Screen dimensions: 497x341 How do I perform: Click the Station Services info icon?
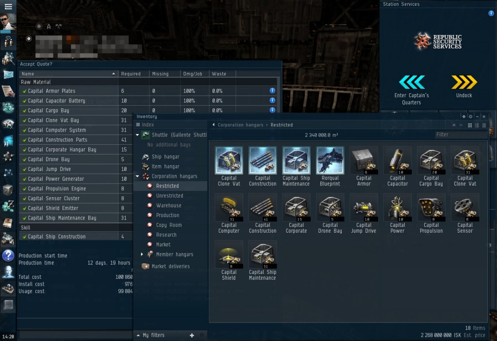(491, 13)
